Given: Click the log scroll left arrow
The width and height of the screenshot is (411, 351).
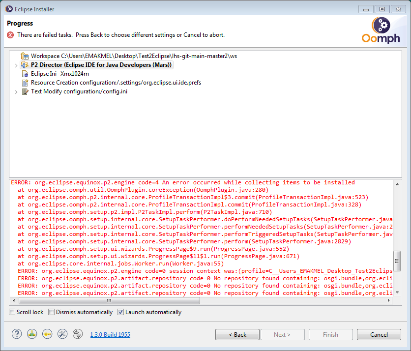Looking at the screenshot, I should (x=14, y=300).
